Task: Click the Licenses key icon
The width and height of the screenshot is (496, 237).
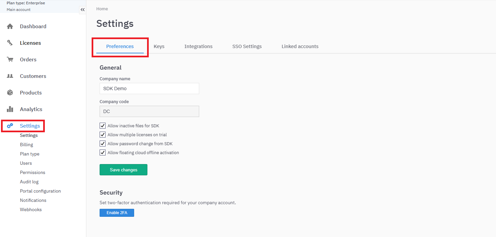Action: (10, 43)
